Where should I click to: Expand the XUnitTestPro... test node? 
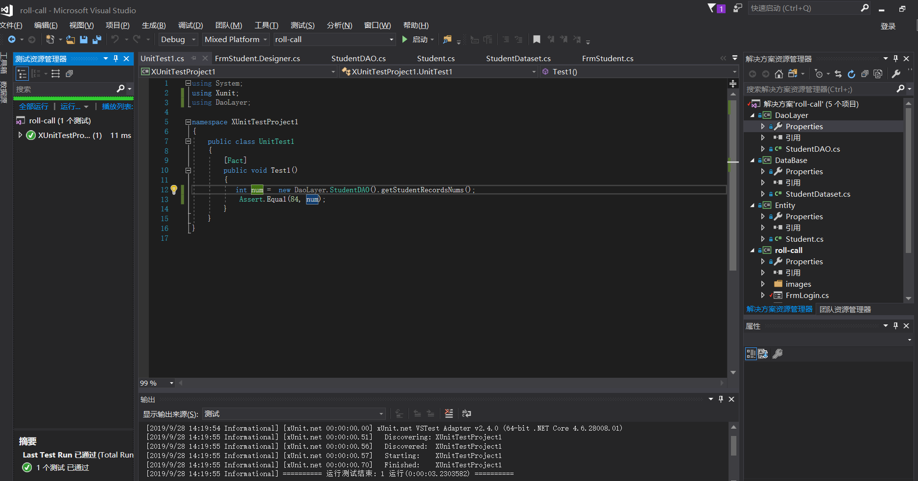click(20, 135)
